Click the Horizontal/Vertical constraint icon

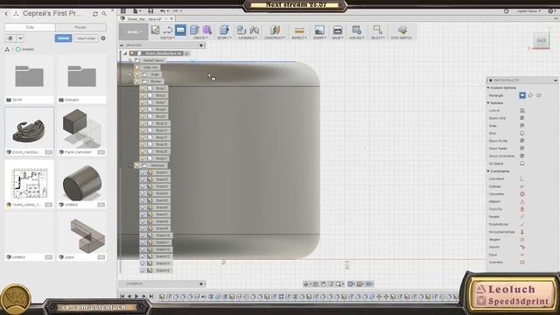[x=522, y=232]
